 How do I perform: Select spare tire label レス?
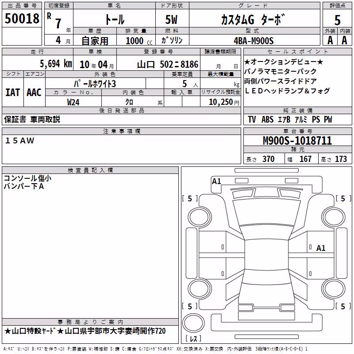point(193,339)
